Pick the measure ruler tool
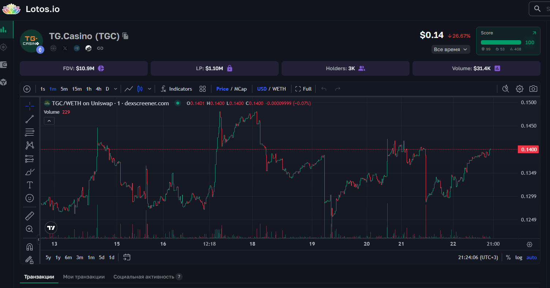This screenshot has height=288, width=550. click(x=30, y=216)
